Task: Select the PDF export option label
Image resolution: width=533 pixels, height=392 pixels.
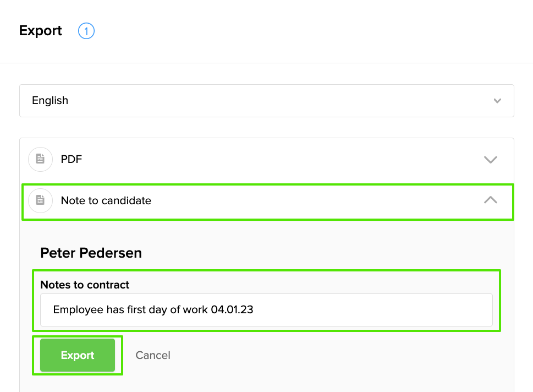Action: coord(72,160)
